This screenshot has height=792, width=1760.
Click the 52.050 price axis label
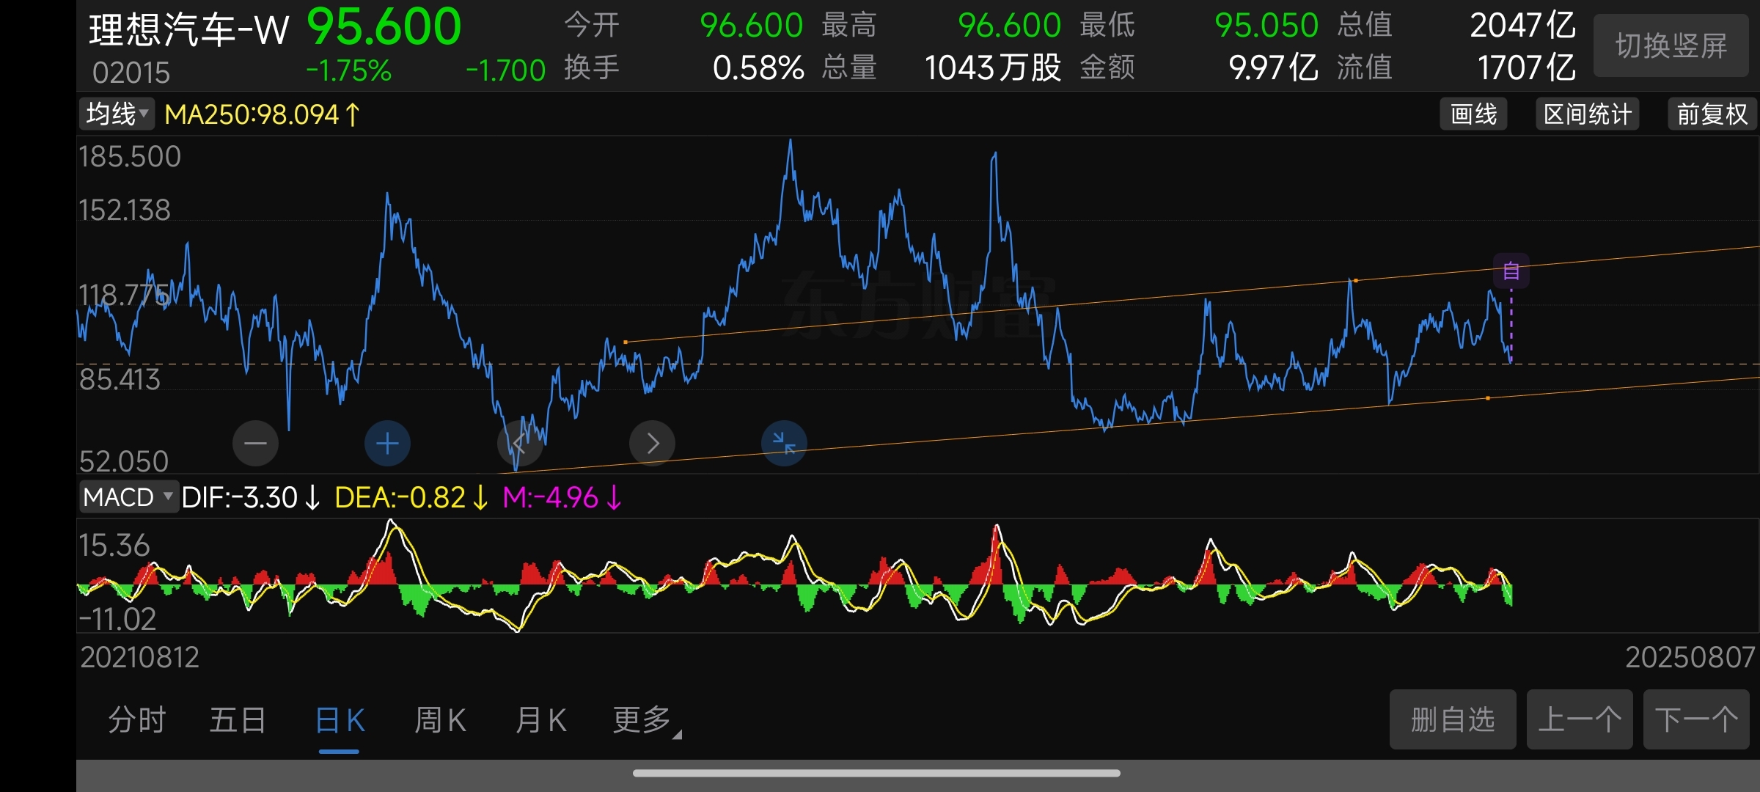click(124, 461)
